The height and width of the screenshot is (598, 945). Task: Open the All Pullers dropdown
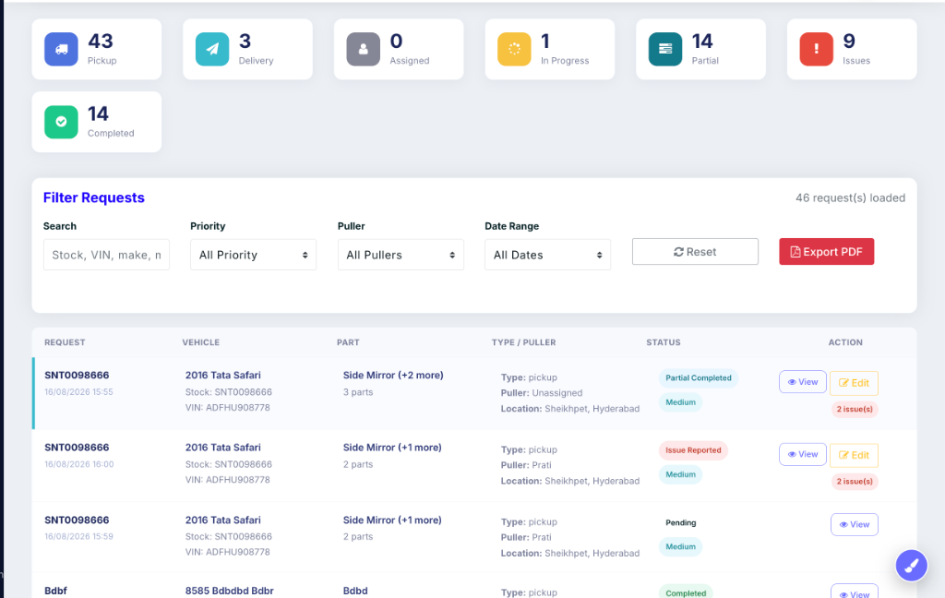click(401, 255)
